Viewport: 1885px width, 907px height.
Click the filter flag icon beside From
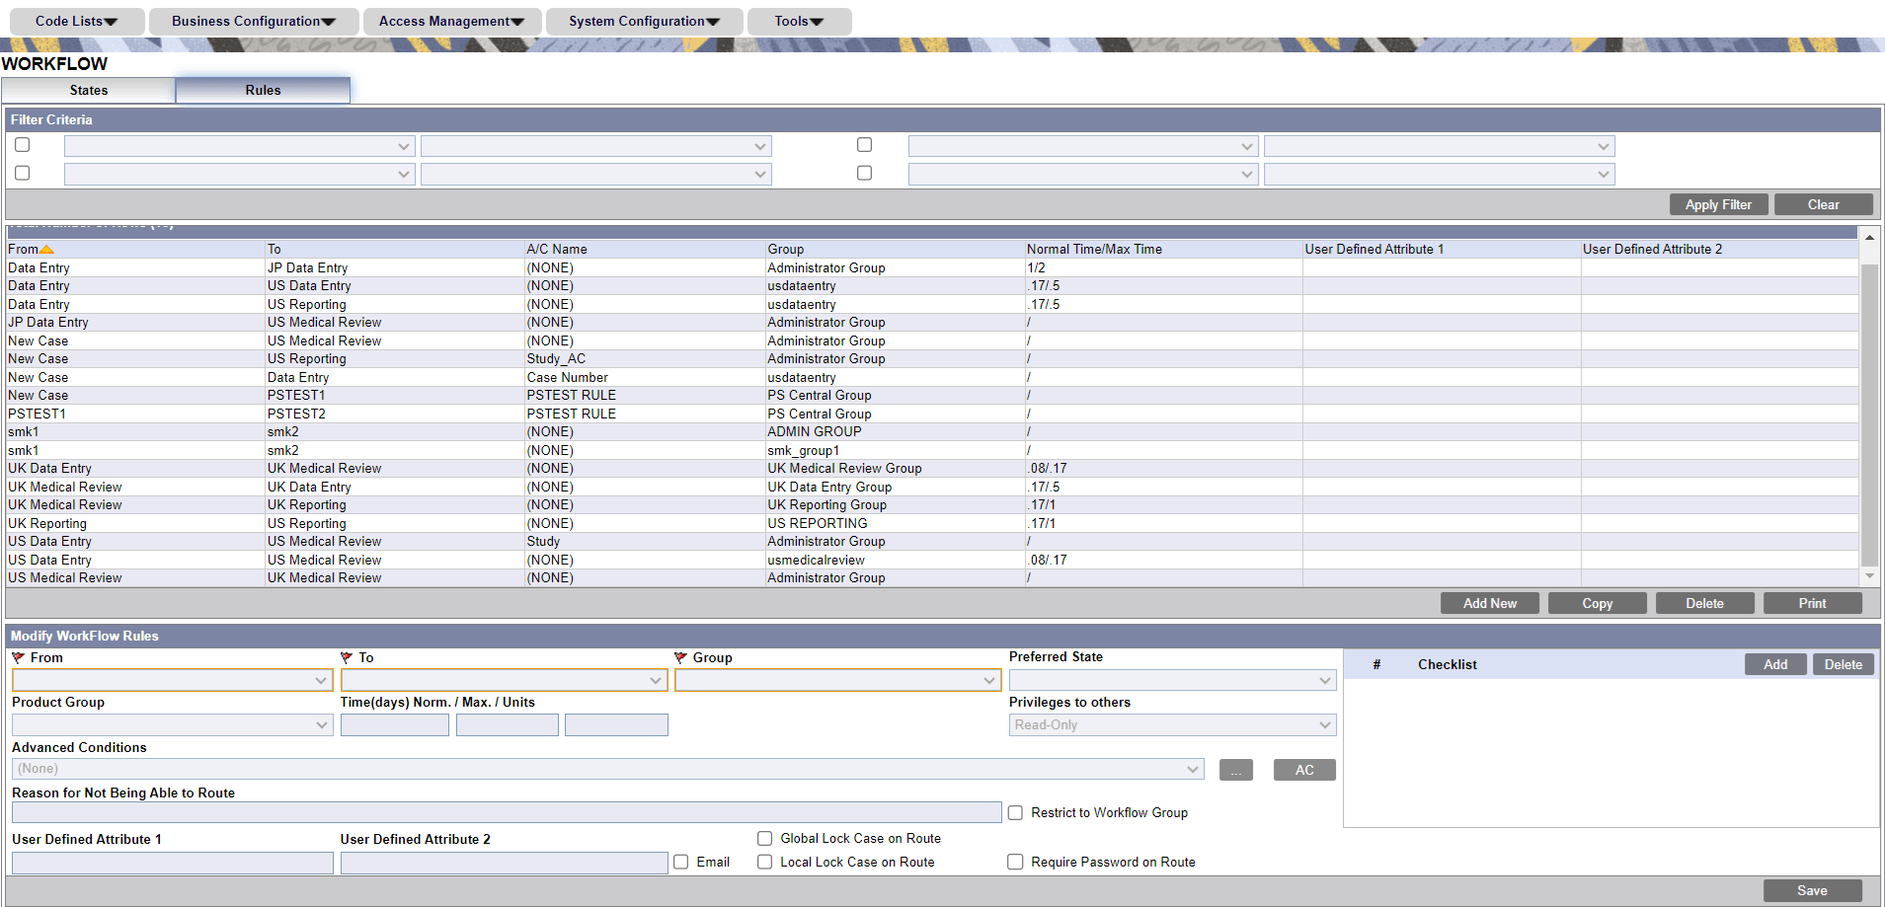(17, 657)
